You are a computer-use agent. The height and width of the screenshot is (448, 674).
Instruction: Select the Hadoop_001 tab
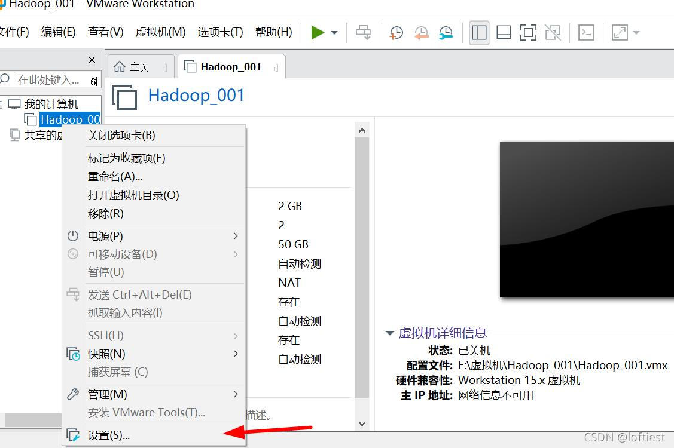[231, 66]
